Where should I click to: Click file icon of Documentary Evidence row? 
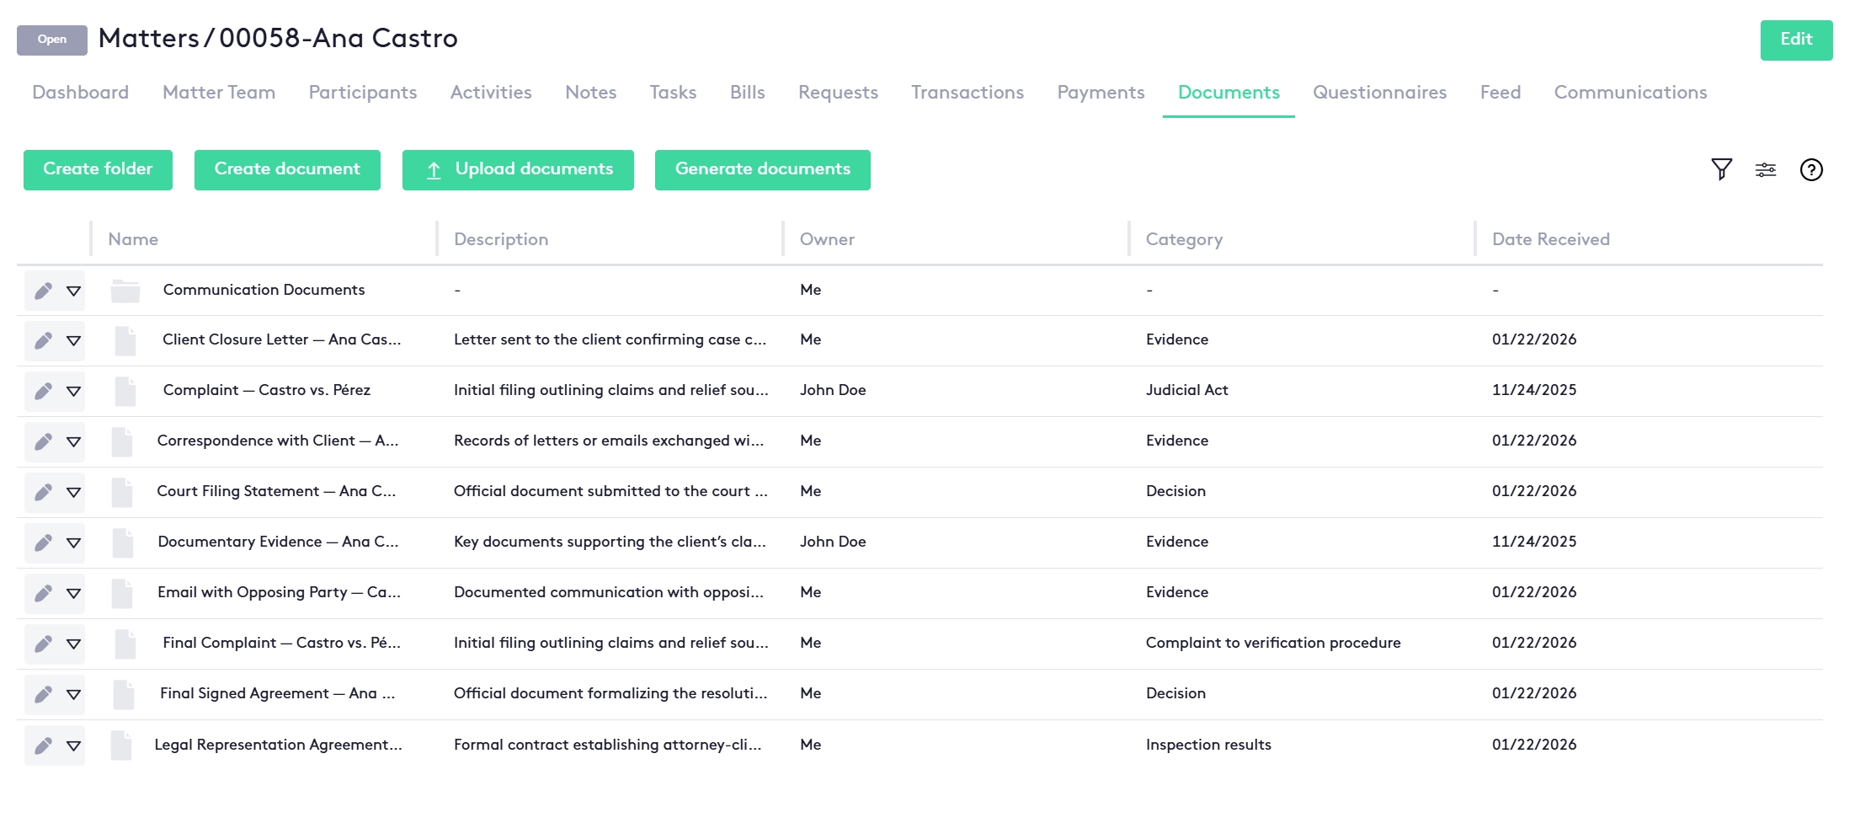[x=123, y=542]
